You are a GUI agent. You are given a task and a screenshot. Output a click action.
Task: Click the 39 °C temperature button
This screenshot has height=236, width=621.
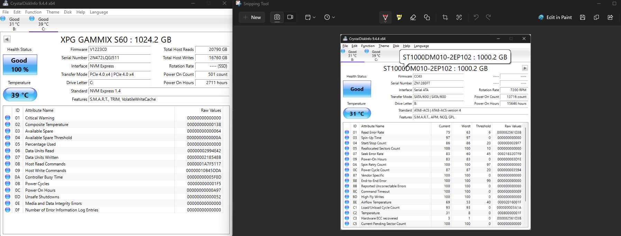(x=20, y=95)
